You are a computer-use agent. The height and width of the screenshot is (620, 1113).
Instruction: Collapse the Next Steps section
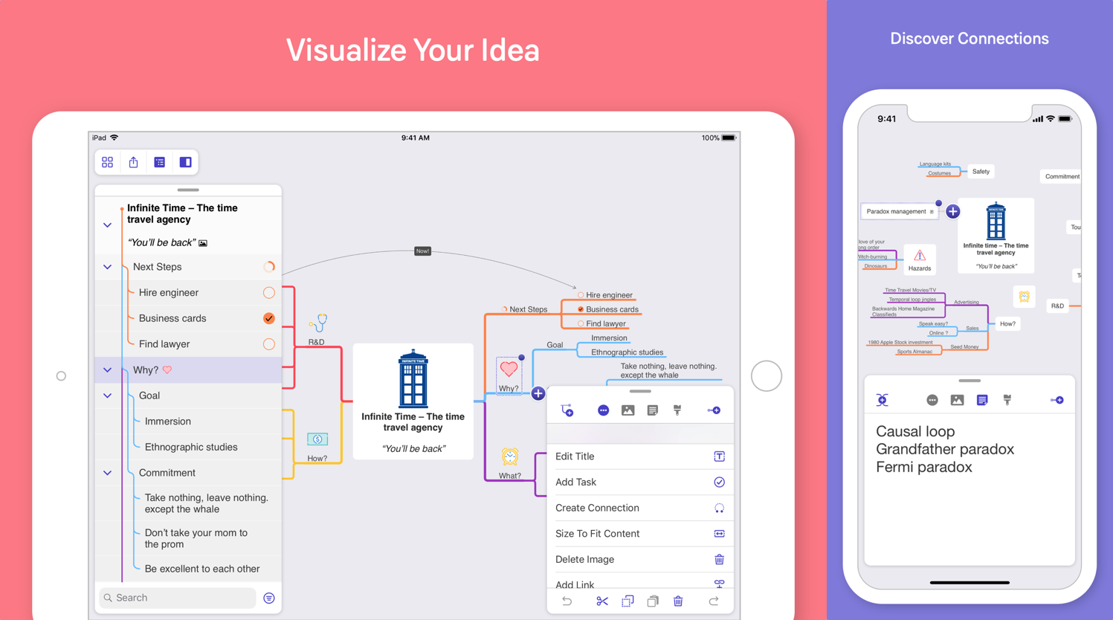click(107, 266)
